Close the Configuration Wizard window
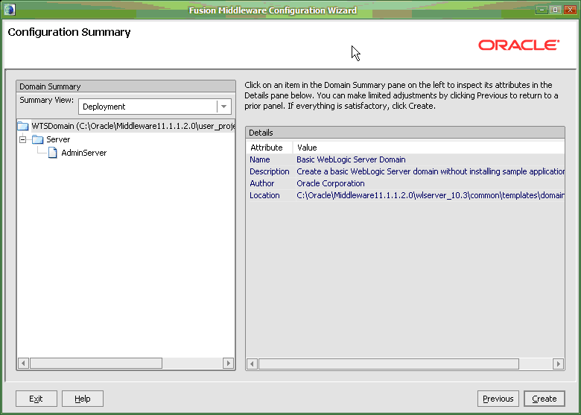 [x=570, y=10]
